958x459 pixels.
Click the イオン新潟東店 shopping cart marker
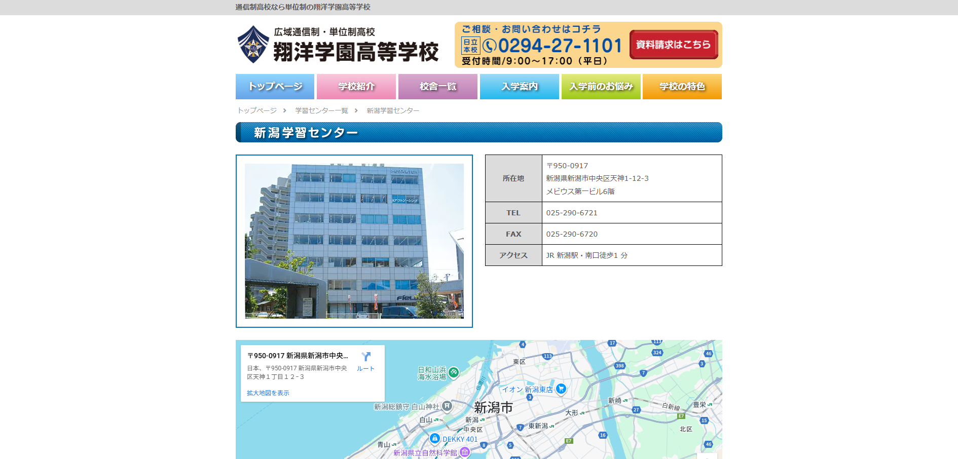click(561, 389)
